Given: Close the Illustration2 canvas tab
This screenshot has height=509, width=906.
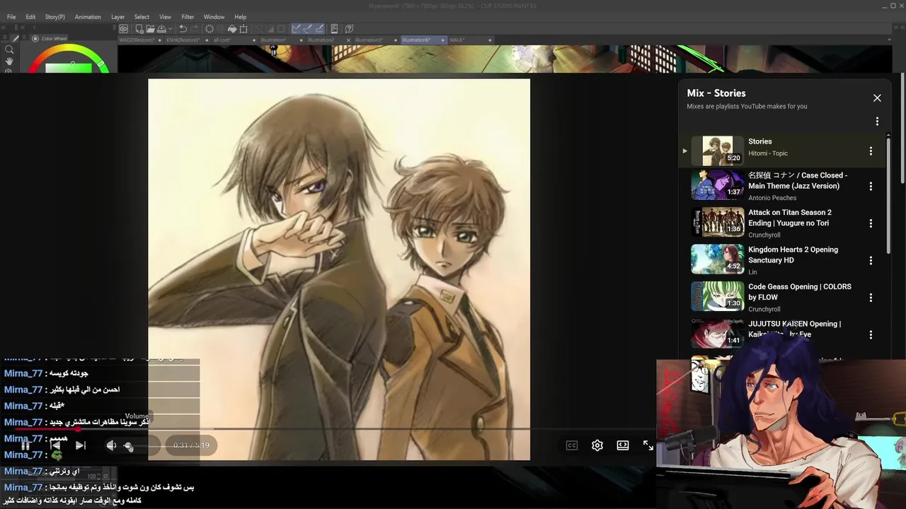Looking at the screenshot, I should click(348, 40).
